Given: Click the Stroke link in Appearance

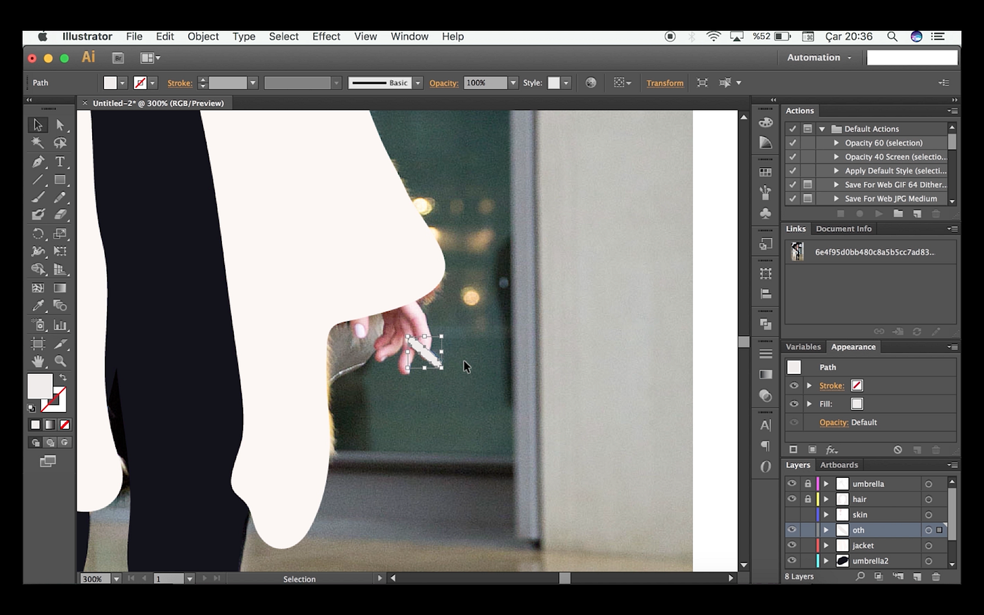Looking at the screenshot, I should pos(831,385).
